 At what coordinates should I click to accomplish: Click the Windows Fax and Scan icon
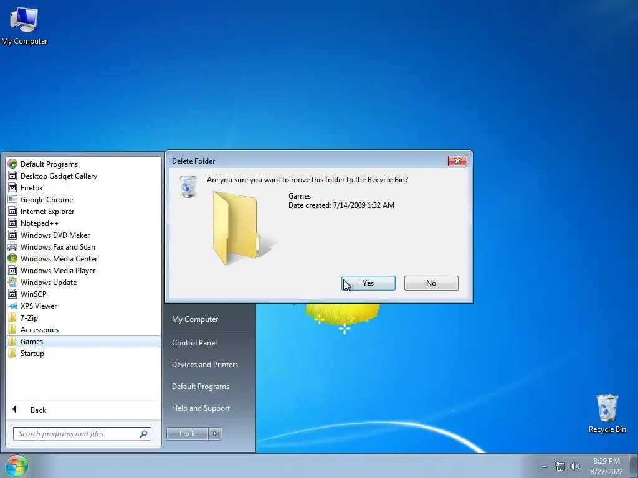[12, 246]
